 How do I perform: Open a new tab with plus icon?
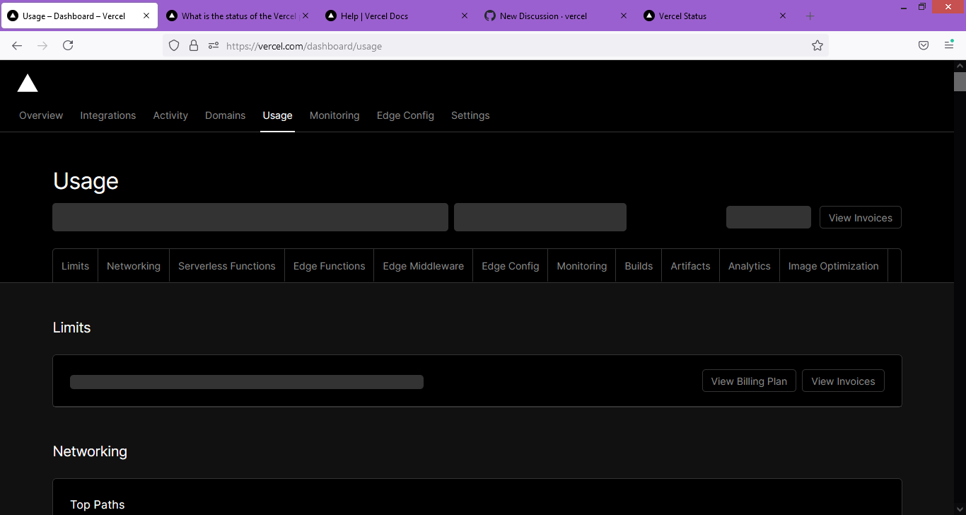pos(810,16)
